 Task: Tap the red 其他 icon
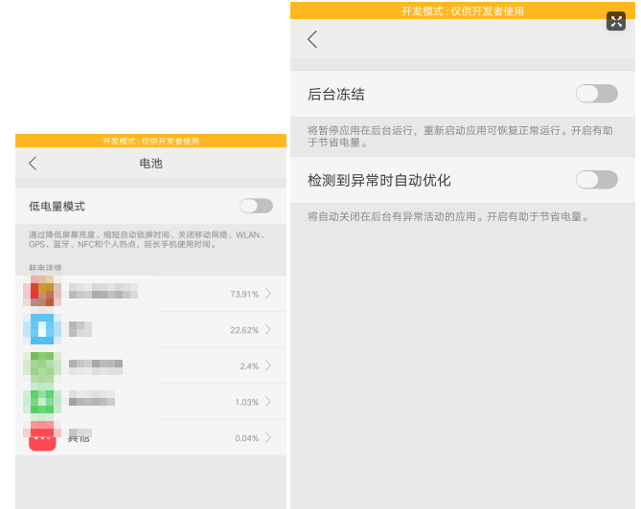42,437
